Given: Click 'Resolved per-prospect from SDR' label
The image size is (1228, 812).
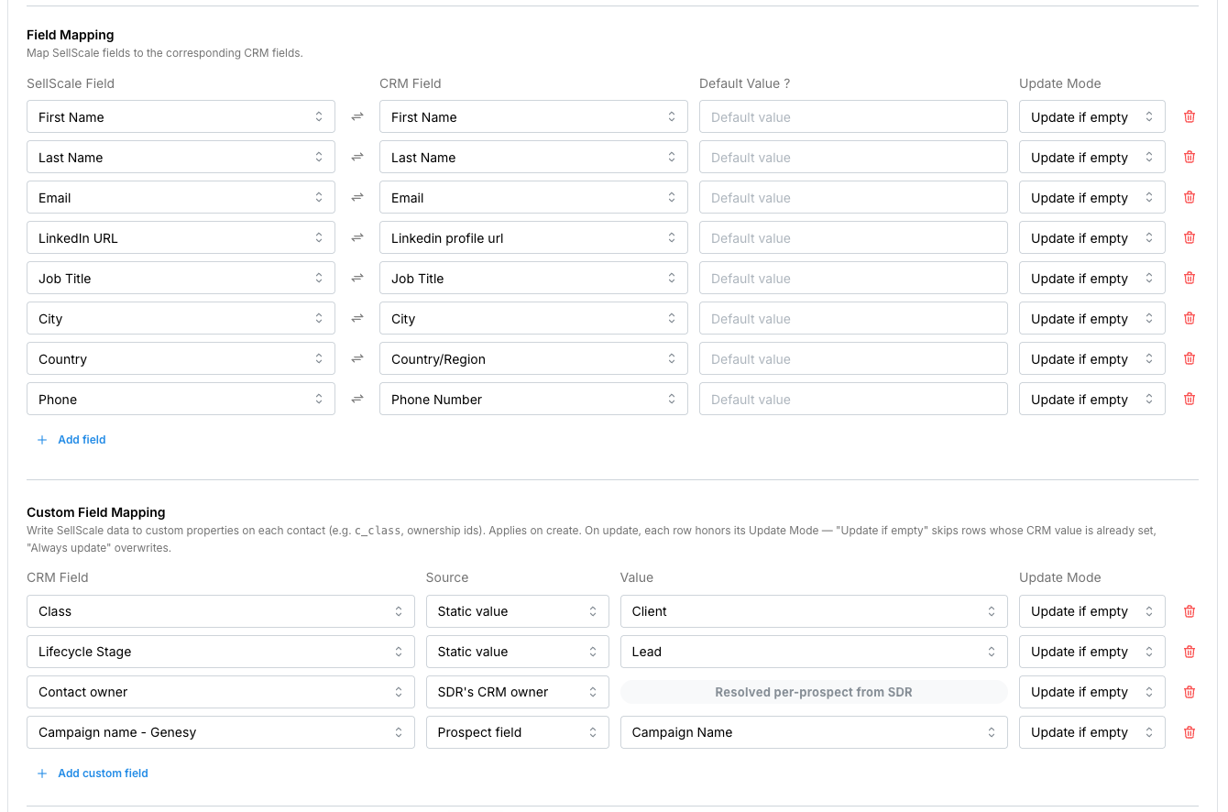Looking at the screenshot, I should click(x=814, y=692).
